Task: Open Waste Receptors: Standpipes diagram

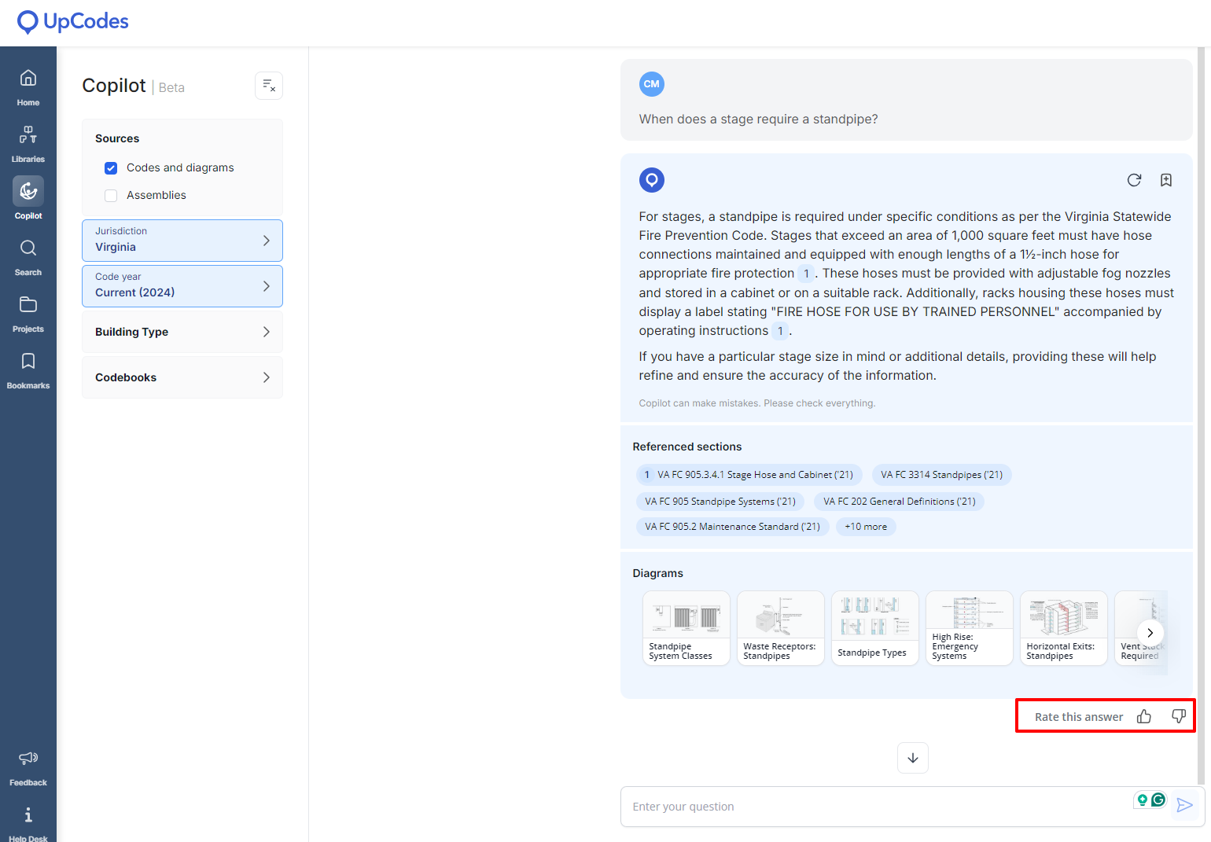Action: [781, 628]
